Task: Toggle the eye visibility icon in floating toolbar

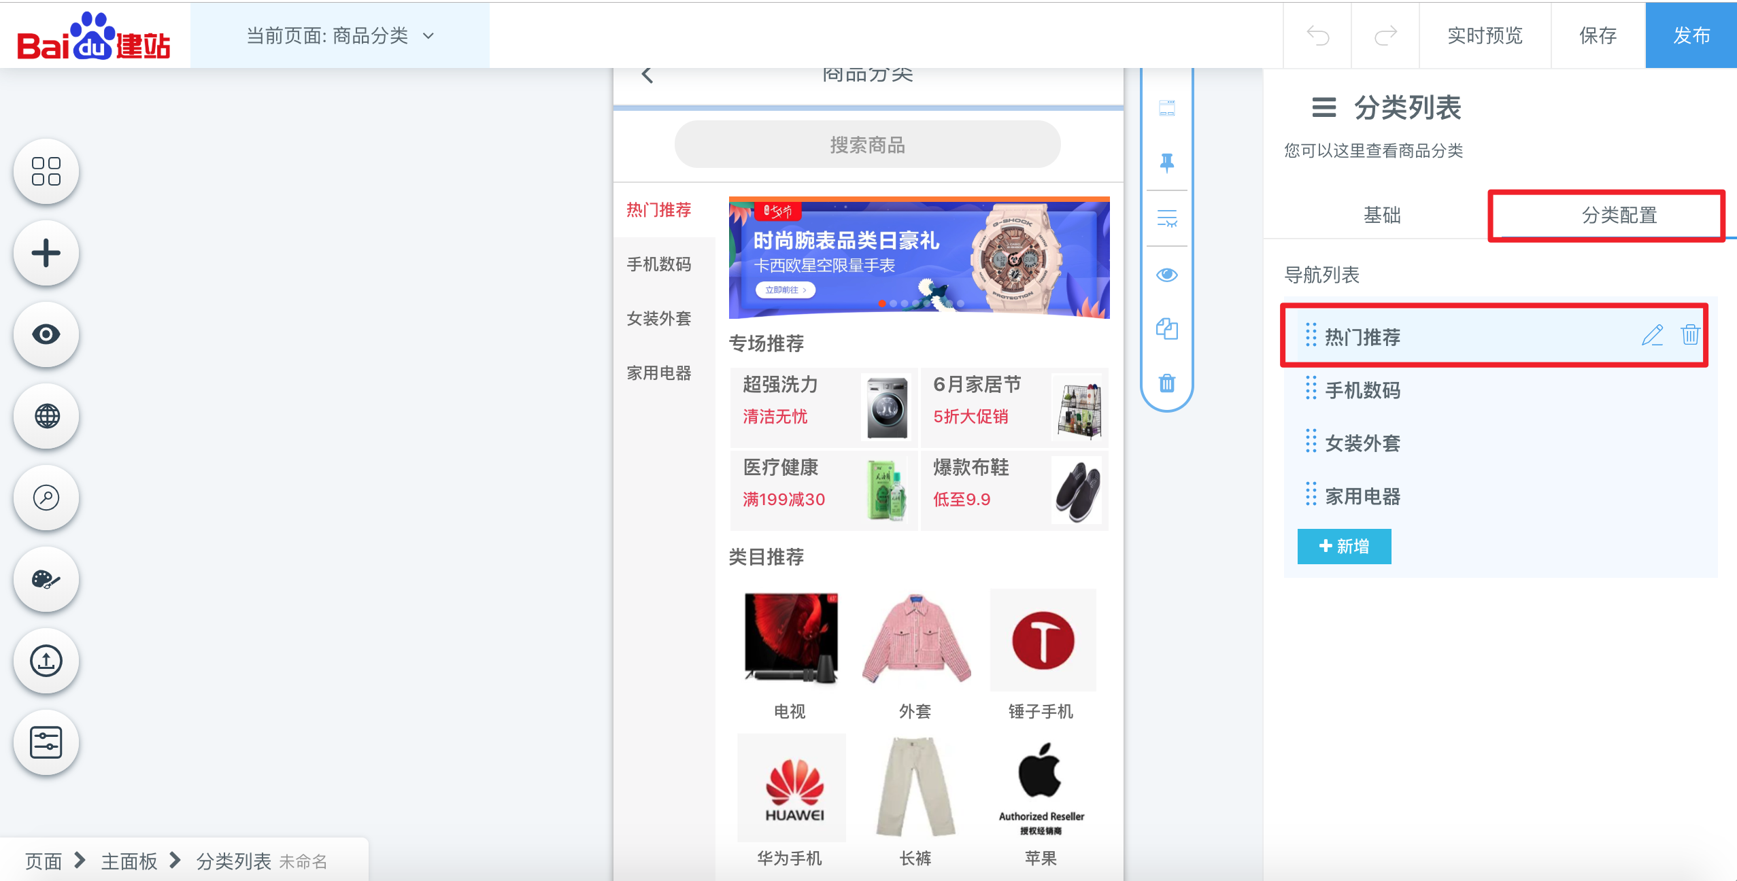Action: (1167, 275)
